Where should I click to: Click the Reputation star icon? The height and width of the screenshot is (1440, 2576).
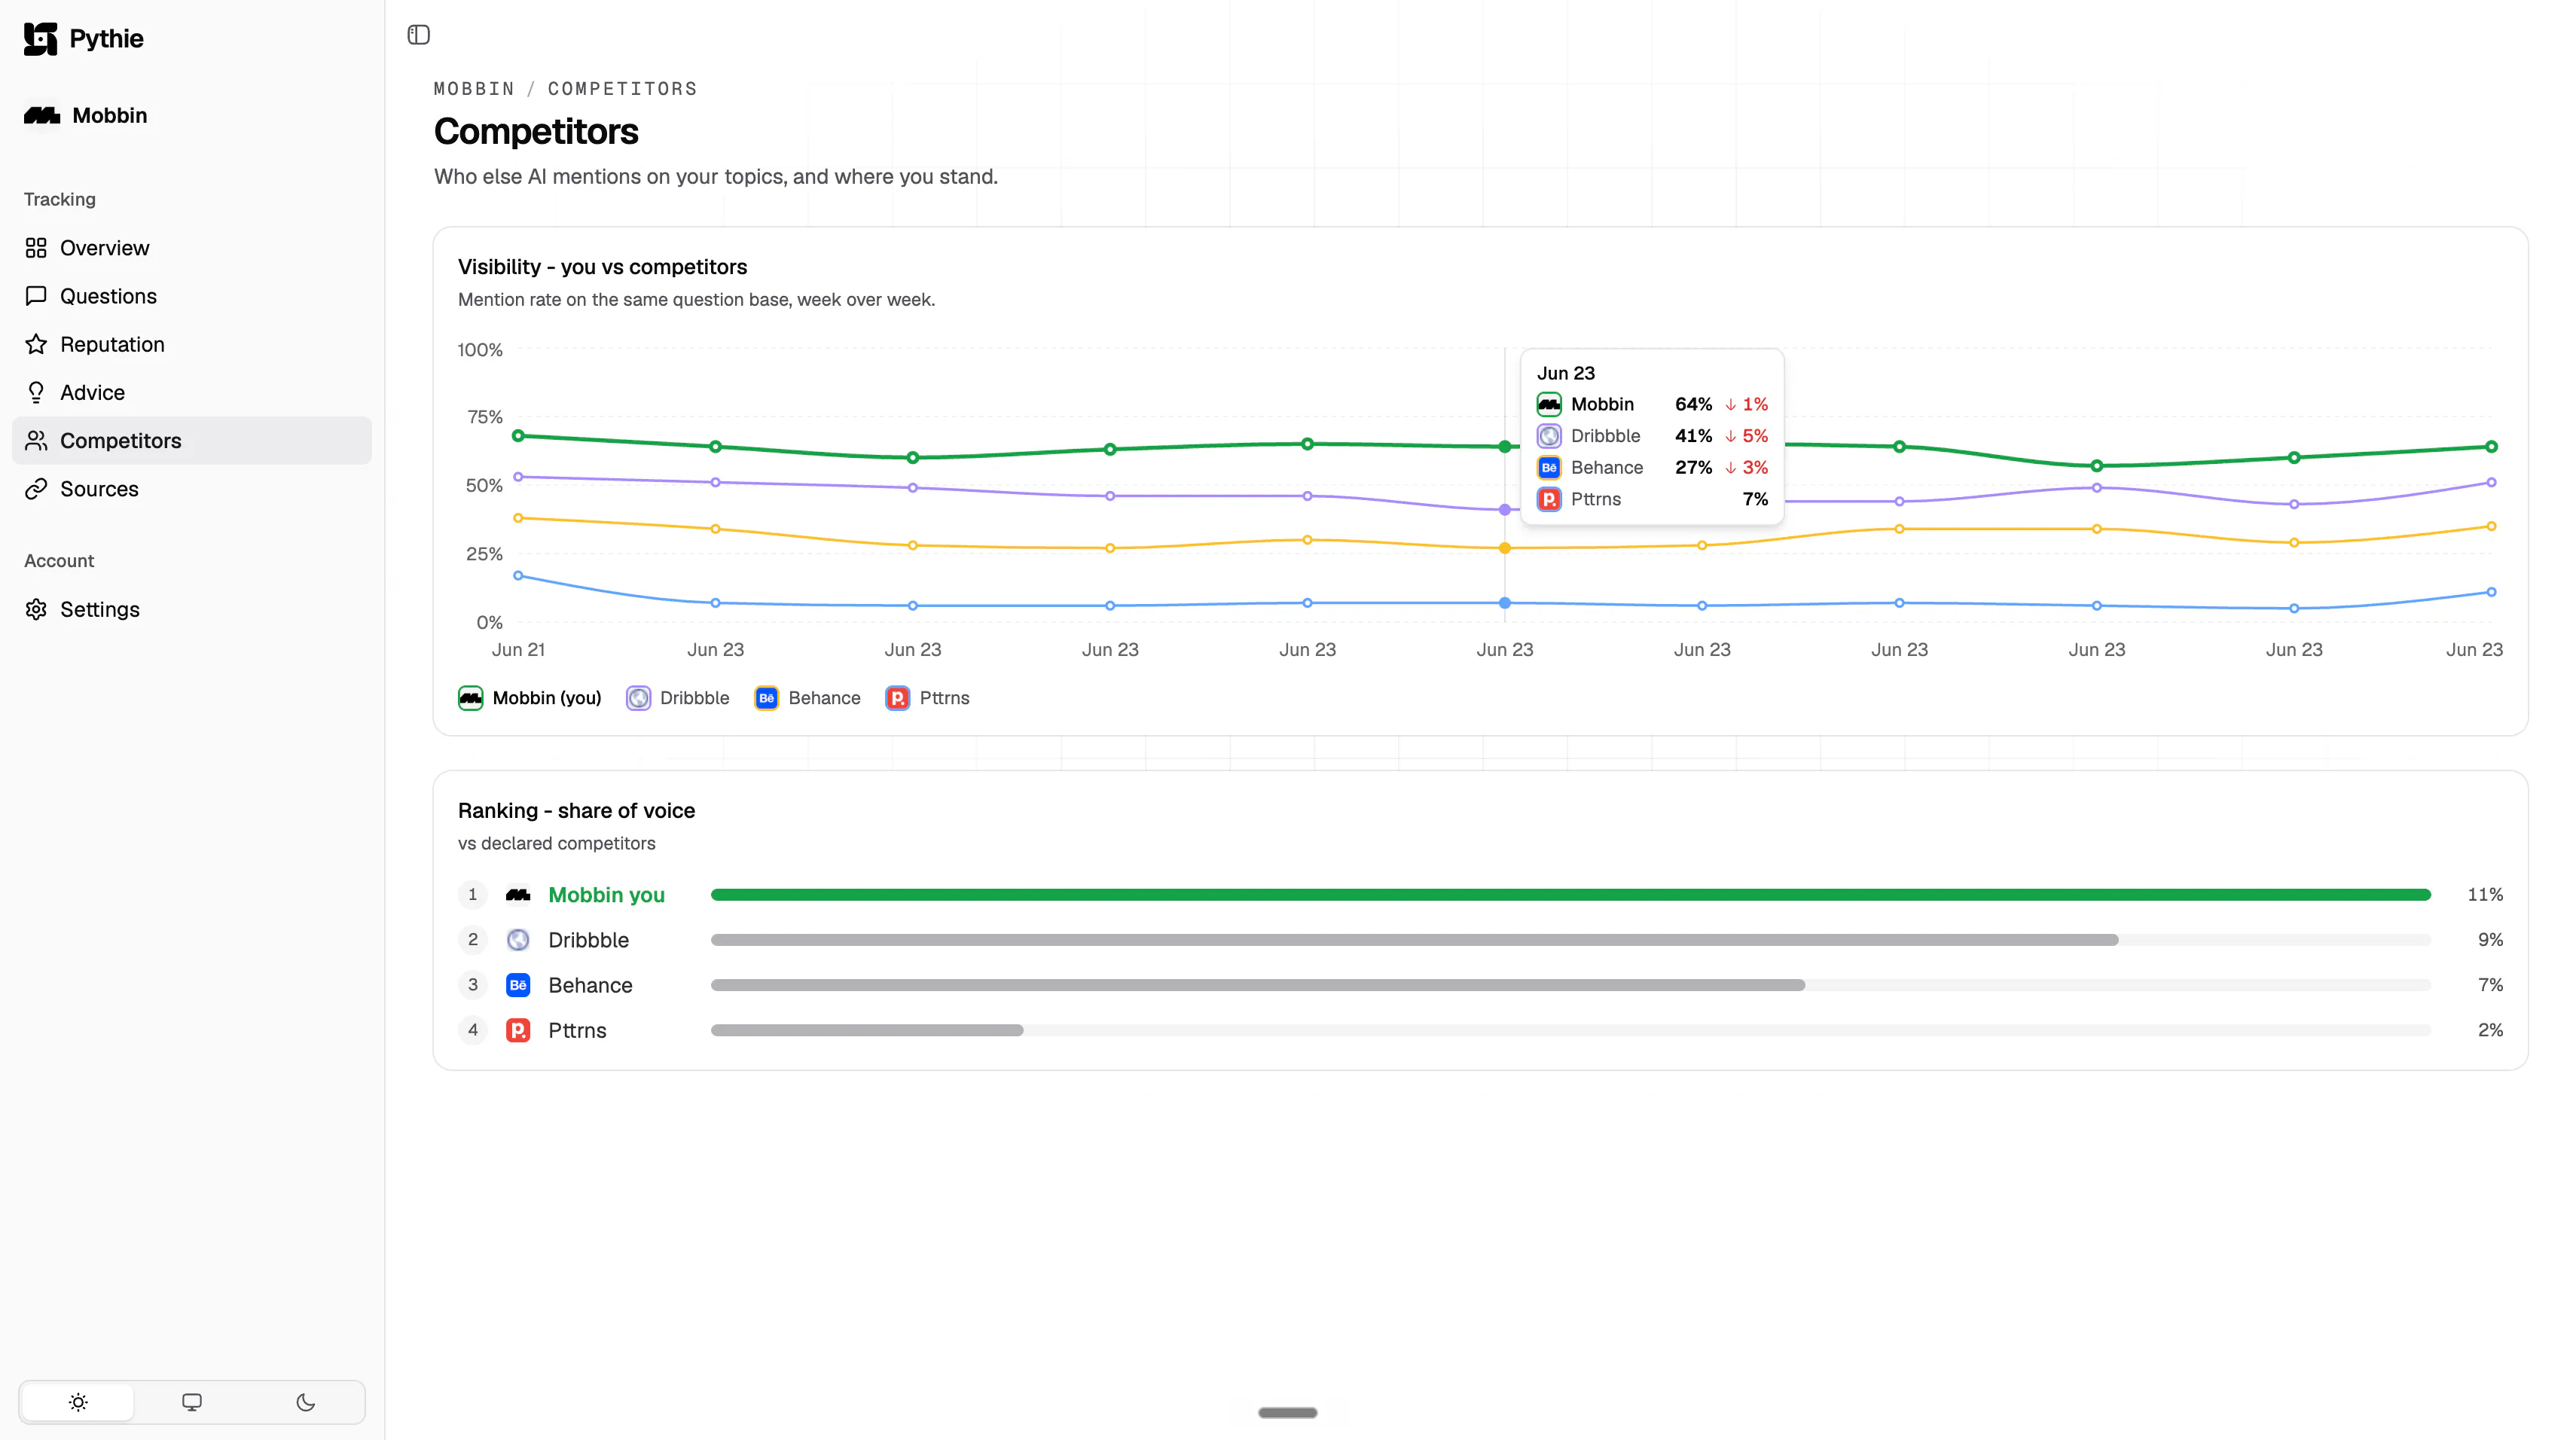[x=36, y=344]
